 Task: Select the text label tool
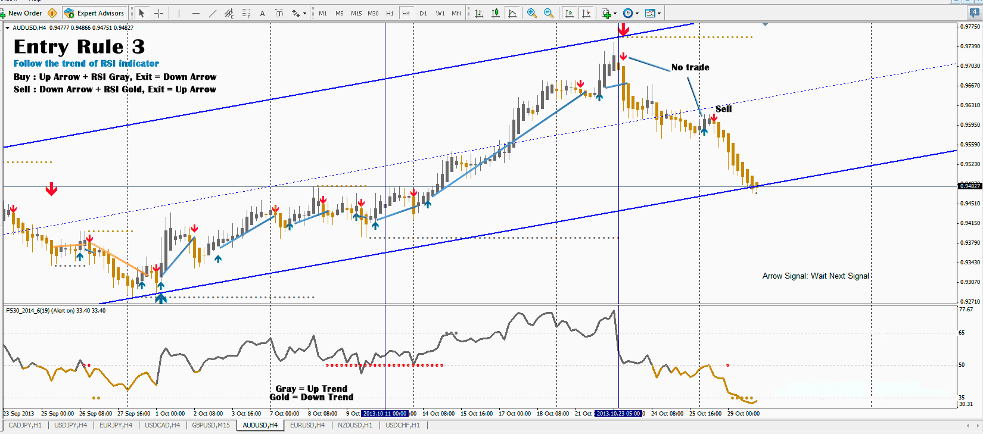coord(279,13)
